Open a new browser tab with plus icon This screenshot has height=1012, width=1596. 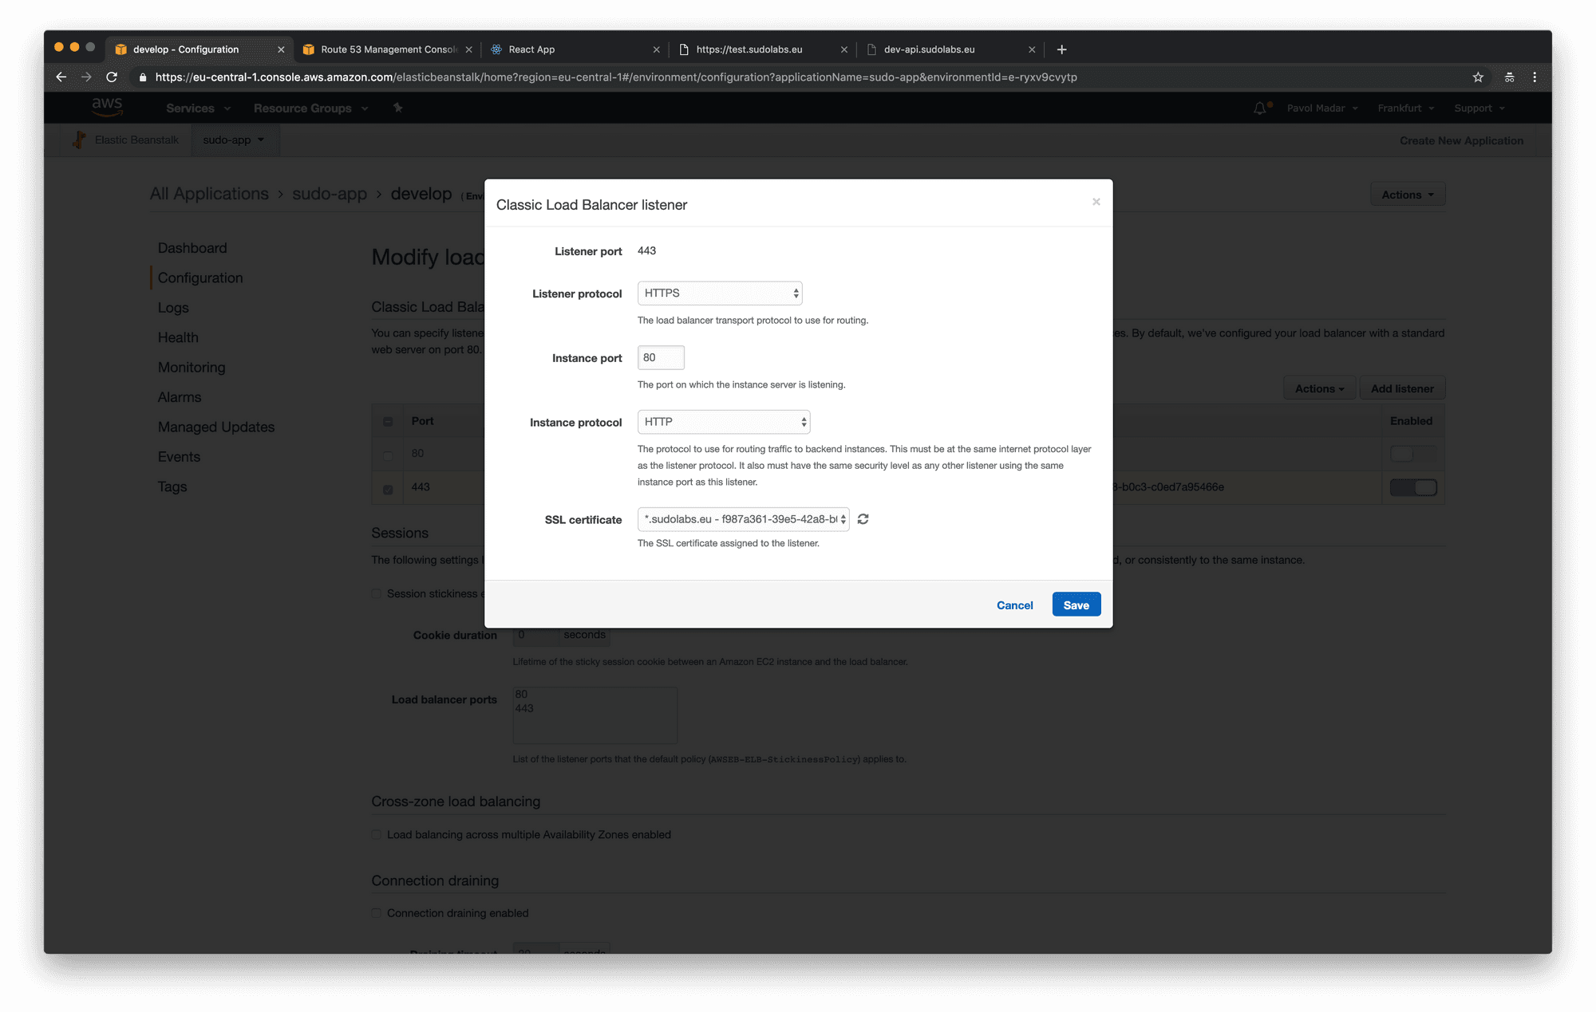coord(1061,49)
